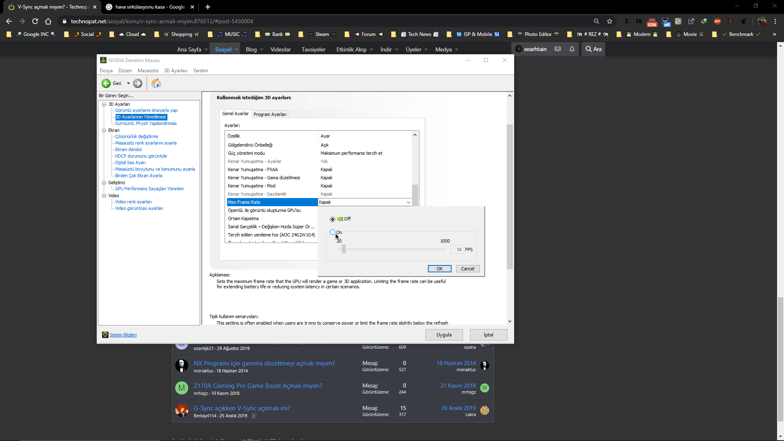The image size is (784, 441).
Task: Open the Sistem Bilgileri link
Action: click(x=123, y=335)
